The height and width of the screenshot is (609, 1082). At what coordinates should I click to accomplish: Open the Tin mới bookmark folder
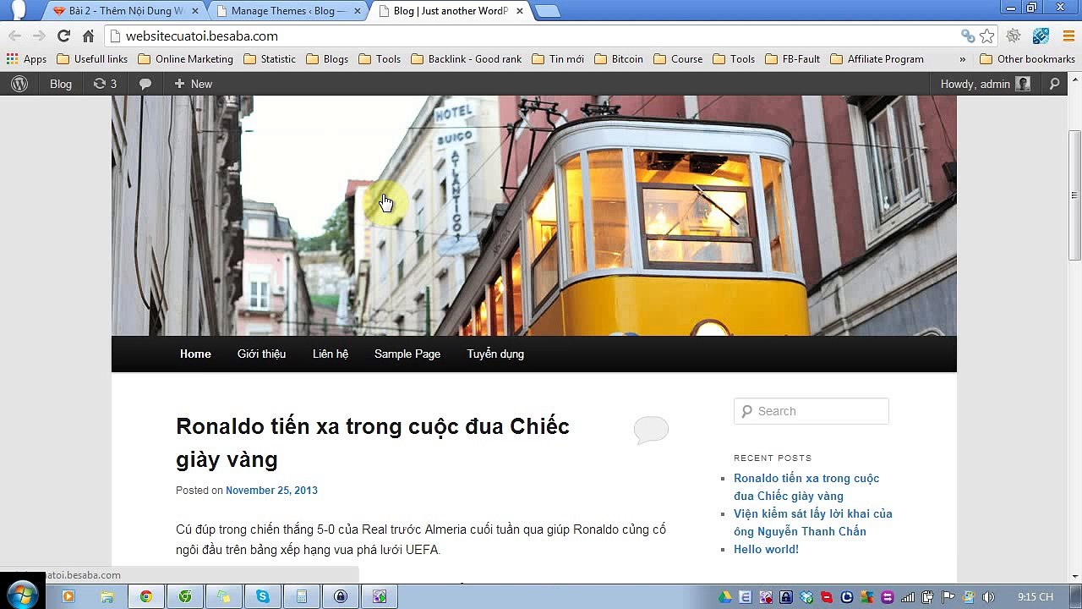[558, 59]
